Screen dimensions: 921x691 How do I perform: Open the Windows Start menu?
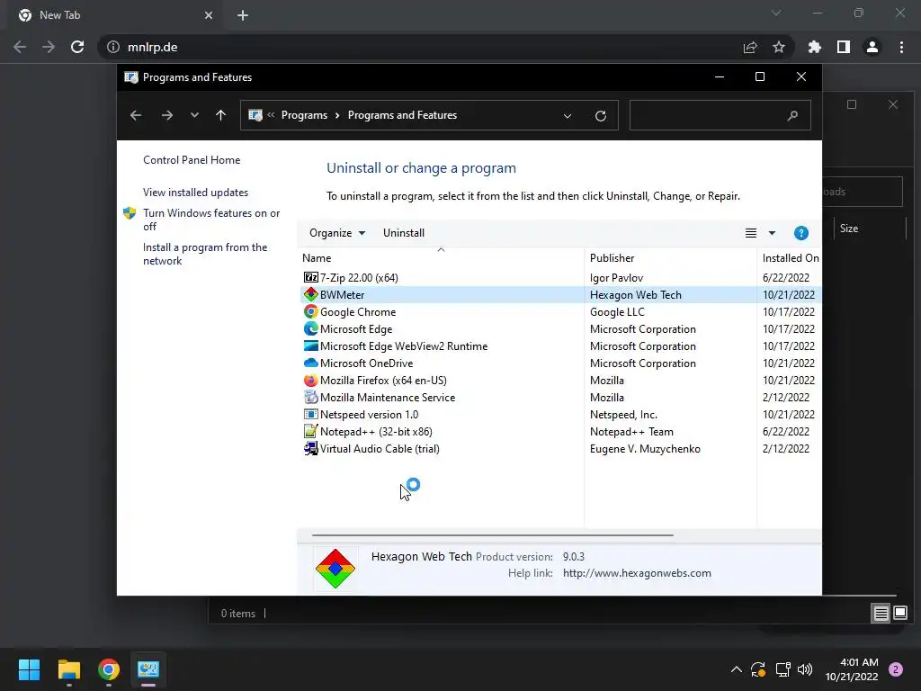point(29,669)
